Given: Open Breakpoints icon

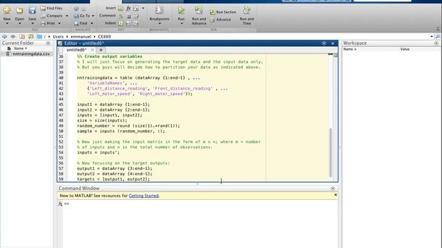Looking at the screenshot, I should click(160, 10).
